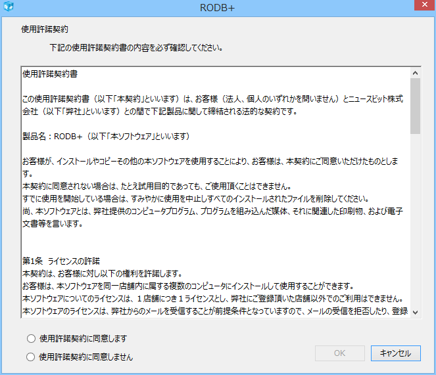
Task: Click the line starting 尚、本ソフトウェアとは
Action: [x=212, y=211]
